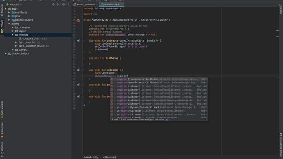
Task: Select the manifests folder label
Action: click(x=21, y=13)
